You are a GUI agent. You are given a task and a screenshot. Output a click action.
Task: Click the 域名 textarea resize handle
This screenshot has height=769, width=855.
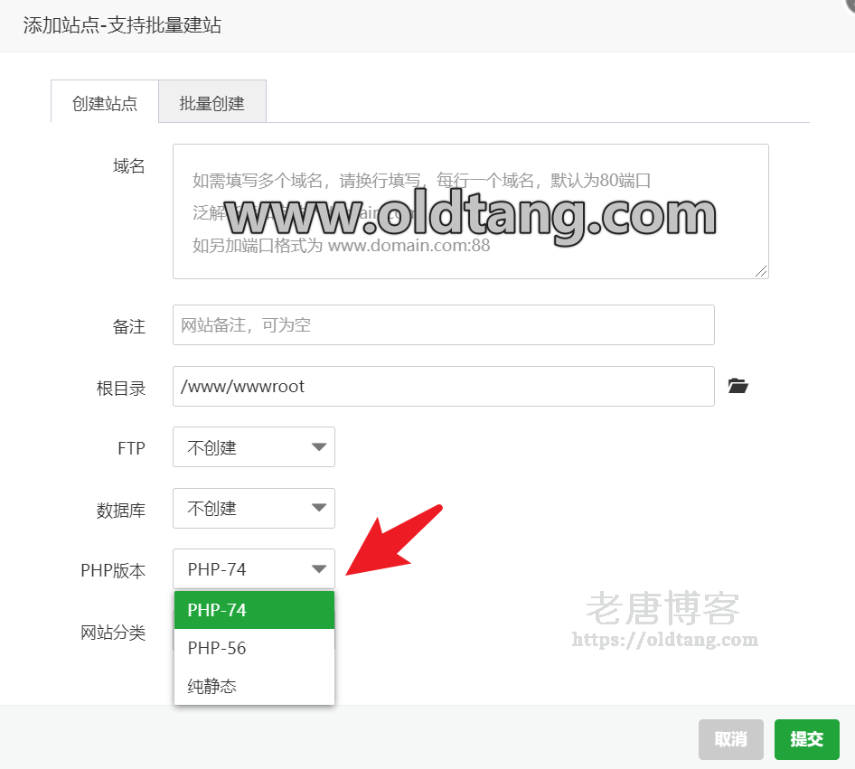[761, 270]
